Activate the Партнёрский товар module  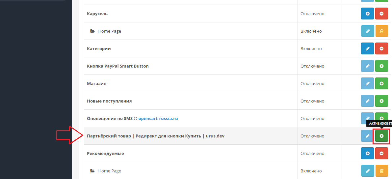point(381,136)
